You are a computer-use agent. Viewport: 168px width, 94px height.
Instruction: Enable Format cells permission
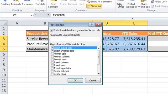click(52, 54)
